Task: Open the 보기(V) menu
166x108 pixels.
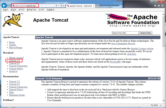Action: tap(21, 10)
